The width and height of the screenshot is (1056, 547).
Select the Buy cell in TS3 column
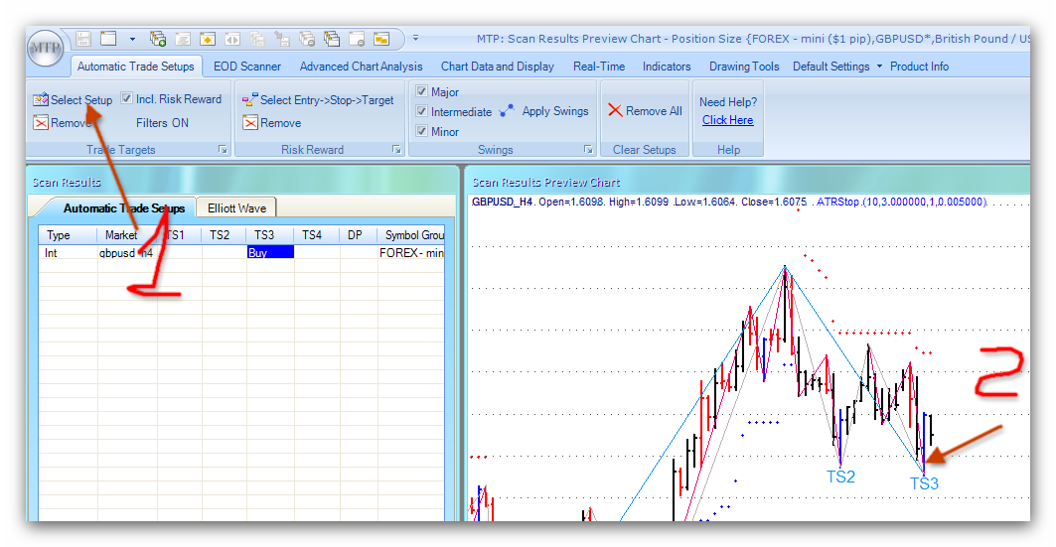[x=270, y=253]
